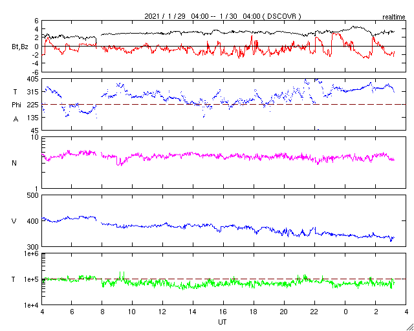Click the 10 at top of N density axis

[x=35, y=137]
